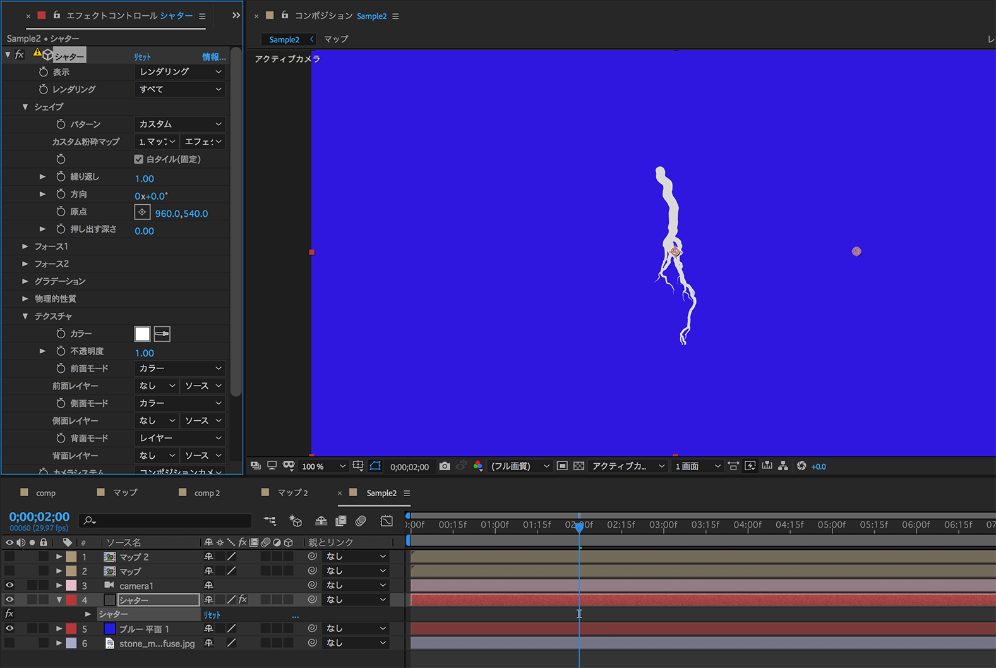
Task: Click the 情報... link for the effect
Action: [213, 57]
